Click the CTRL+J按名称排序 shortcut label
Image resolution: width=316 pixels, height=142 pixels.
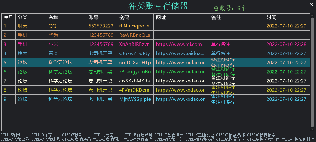click(298, 139)
